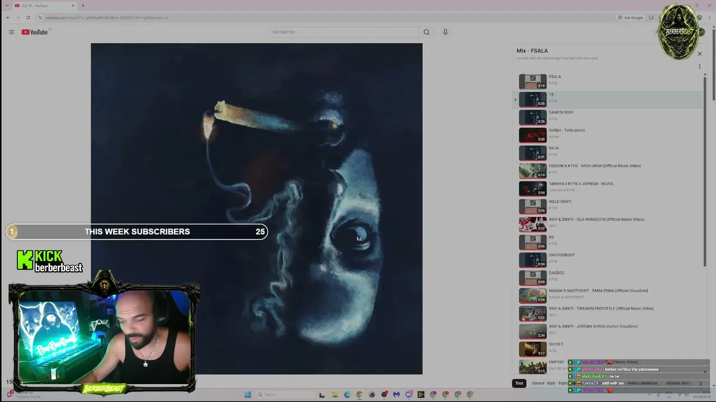Play XIIVI & SMXTI - JORDAN SHRUG visualizer
716x402 pixels.
coord(533,332)
